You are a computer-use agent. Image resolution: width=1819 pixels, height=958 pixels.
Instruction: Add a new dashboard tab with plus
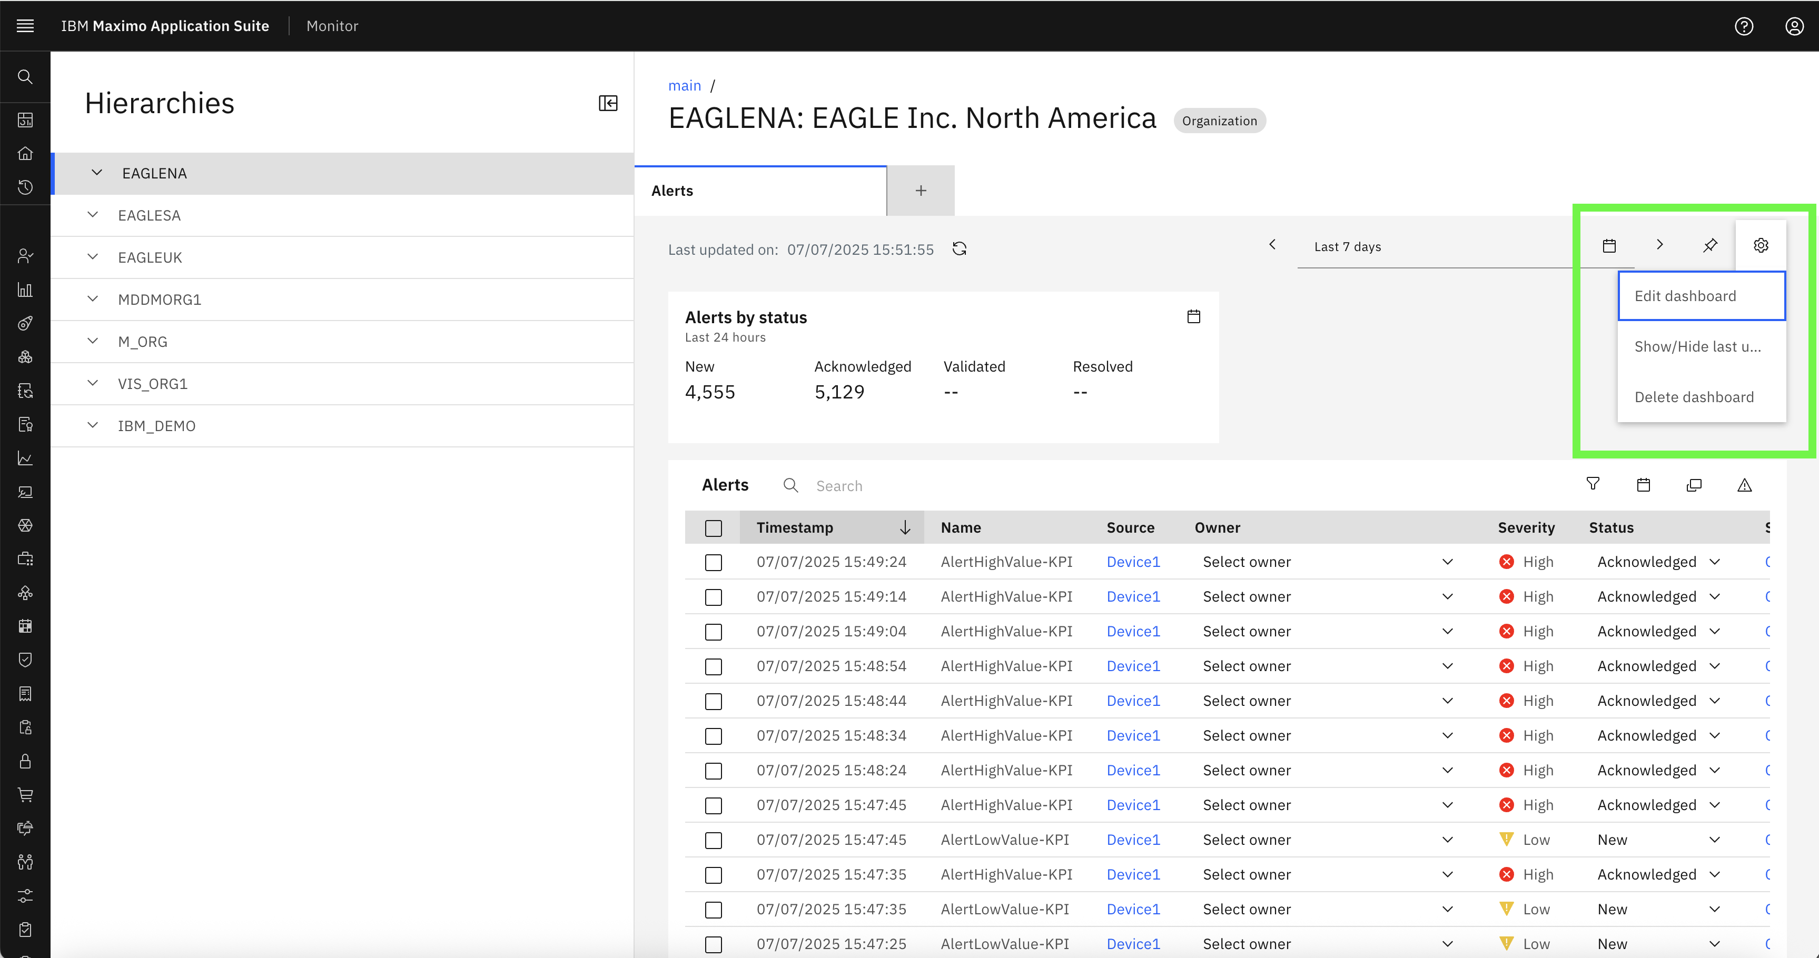click(x=921, y=191)
